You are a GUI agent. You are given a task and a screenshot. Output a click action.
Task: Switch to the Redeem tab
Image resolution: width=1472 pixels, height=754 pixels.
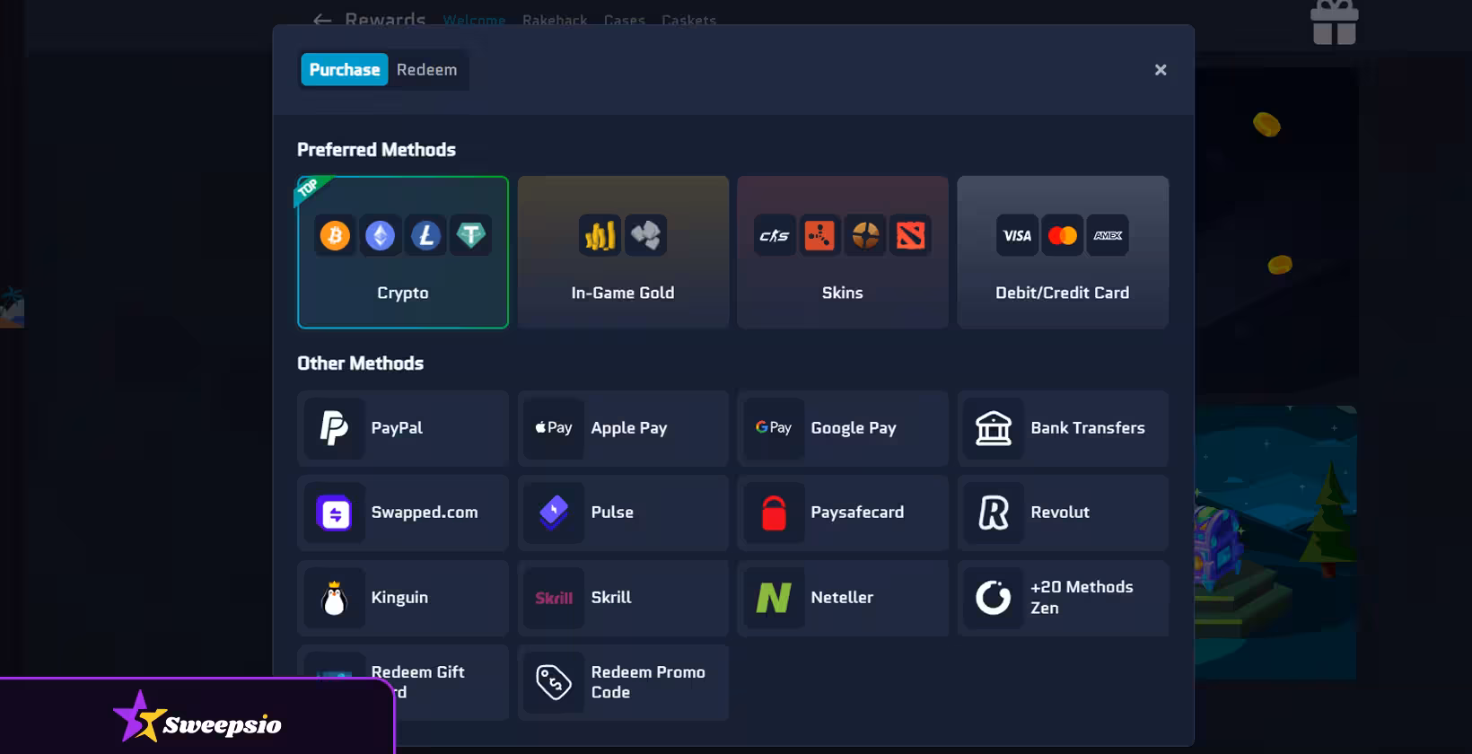(426, 70)
